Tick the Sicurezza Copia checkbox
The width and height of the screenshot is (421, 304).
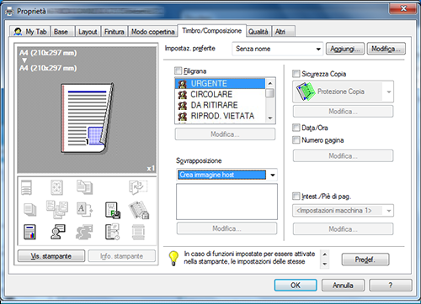(296, 74)
